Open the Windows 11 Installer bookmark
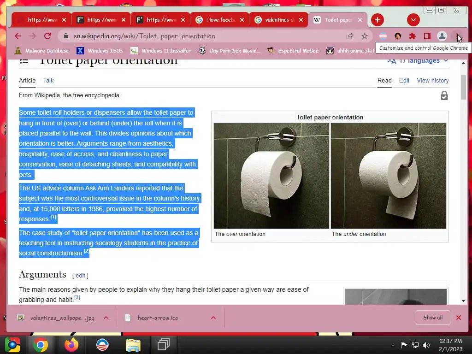 (161, 51)
